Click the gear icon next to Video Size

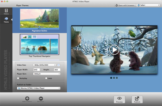pyautogui.click(x=58, y=65)
